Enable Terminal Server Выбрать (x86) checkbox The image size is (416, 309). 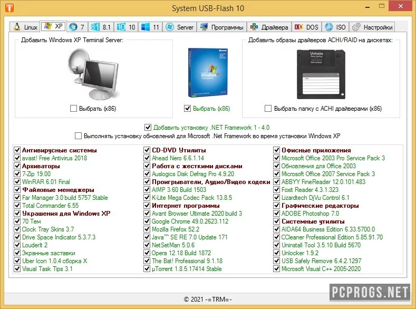pyautogui.click(x=73, y=108)
